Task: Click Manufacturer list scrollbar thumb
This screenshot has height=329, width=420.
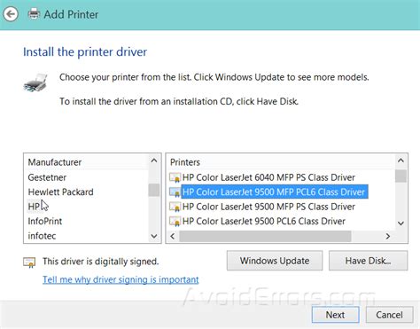Action: pyautogui.click(x=154, y=190)
